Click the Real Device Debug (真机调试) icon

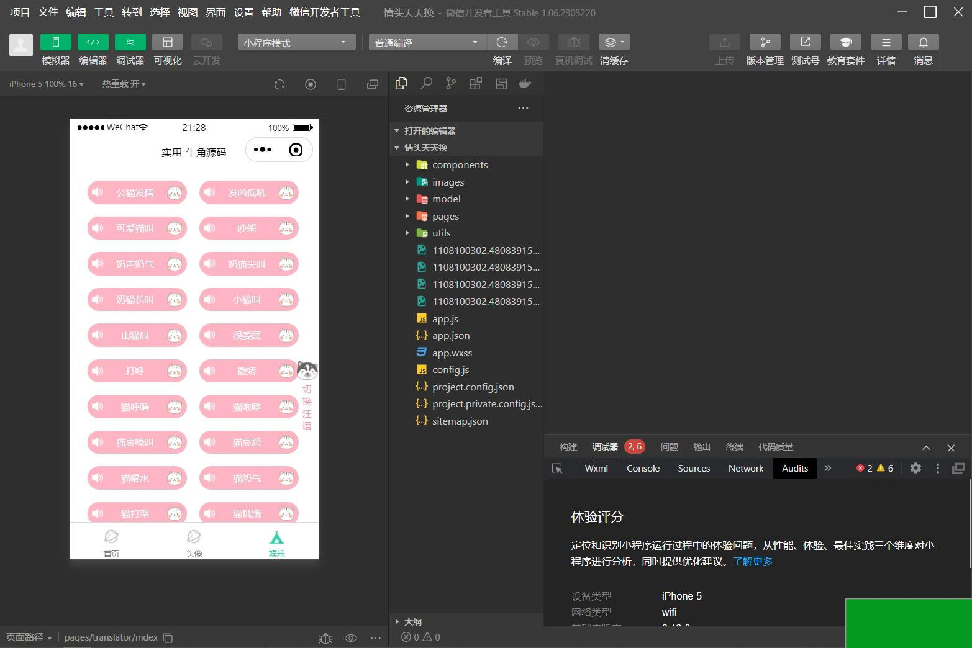[x=574, y=42]
